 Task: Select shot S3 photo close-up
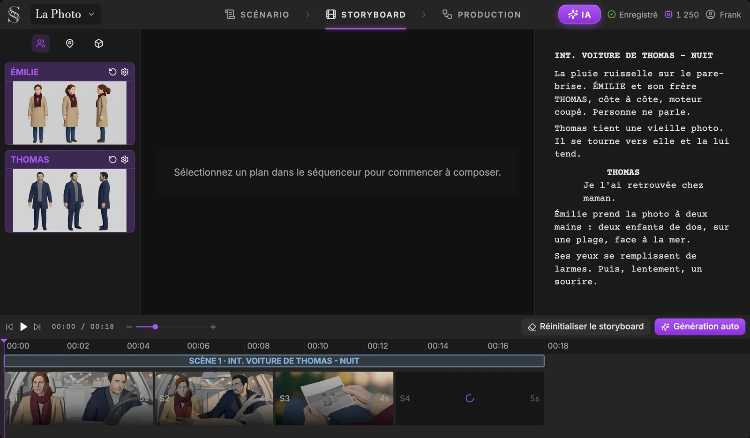pos(334,399)
